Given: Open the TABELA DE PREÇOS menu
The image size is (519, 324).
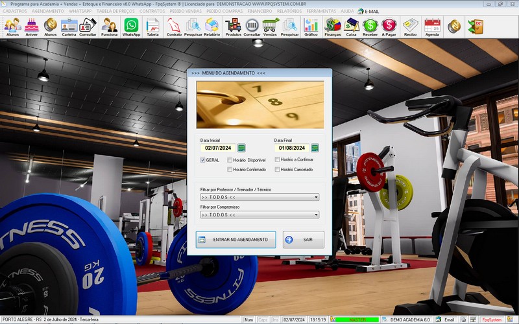Looking at the screenshot, I should tap(116, 11).
